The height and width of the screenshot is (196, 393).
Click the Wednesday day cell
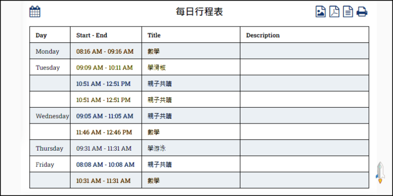[50, 116]
